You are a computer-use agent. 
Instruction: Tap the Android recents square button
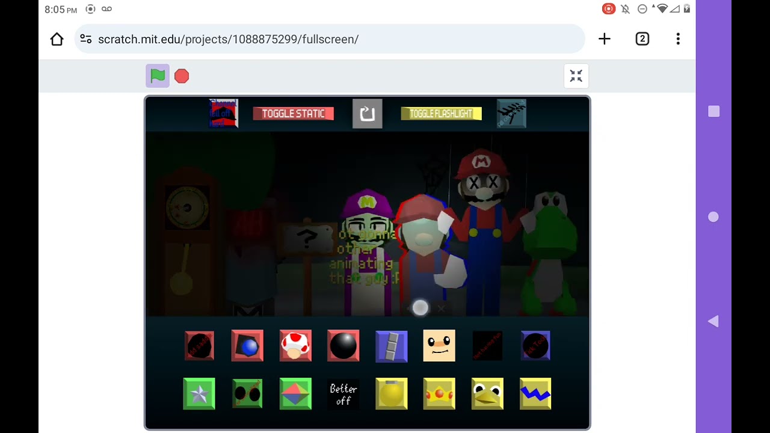(x=713, y=111)
